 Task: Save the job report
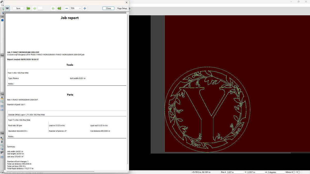pos(18,8)
